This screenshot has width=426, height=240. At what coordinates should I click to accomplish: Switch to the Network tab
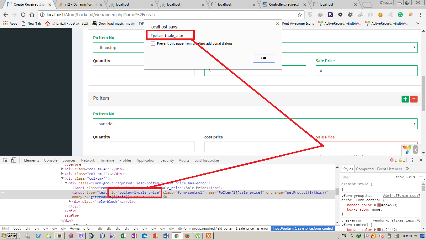tap(88, 160)
